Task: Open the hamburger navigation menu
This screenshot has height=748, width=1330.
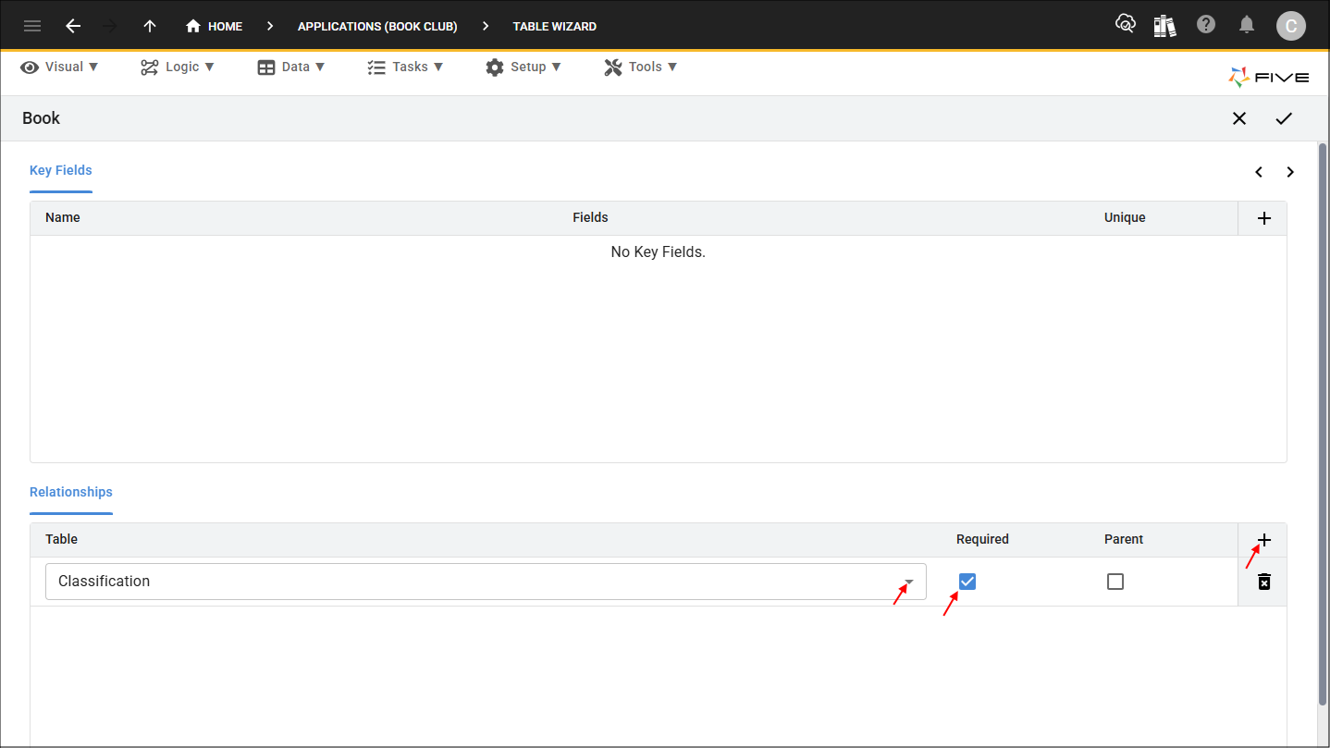Action: [x=32, y=26]
